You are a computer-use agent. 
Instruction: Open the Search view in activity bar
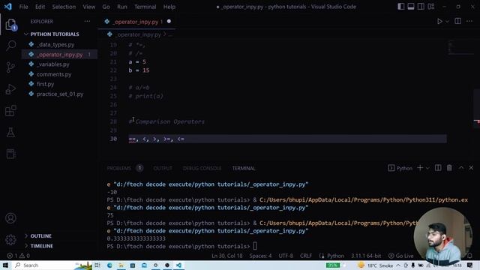pyautogui.click(x=10, y=46)
